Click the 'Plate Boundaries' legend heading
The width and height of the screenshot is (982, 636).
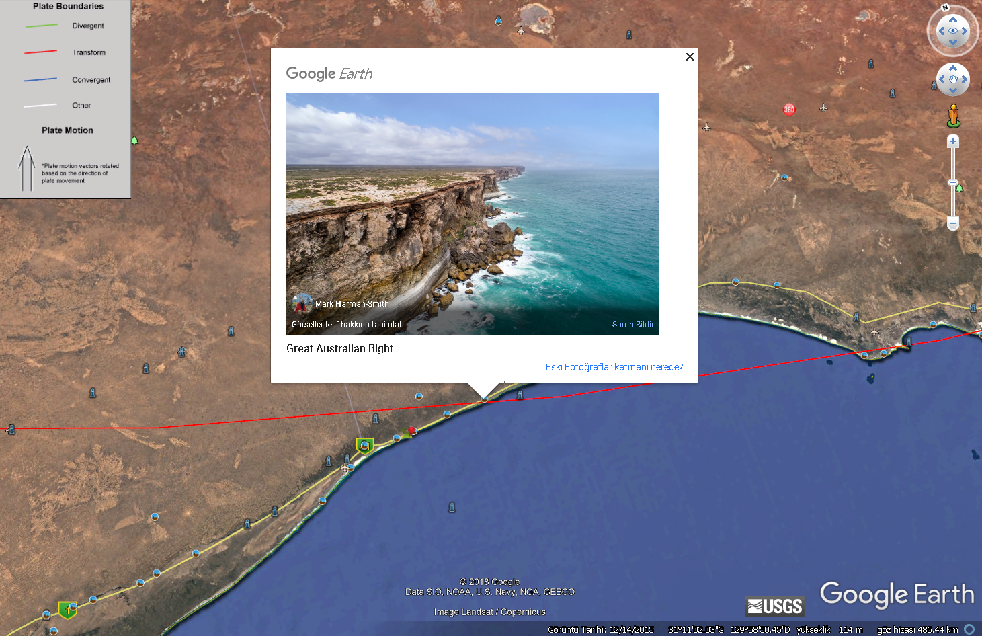(x=68, y=6)
